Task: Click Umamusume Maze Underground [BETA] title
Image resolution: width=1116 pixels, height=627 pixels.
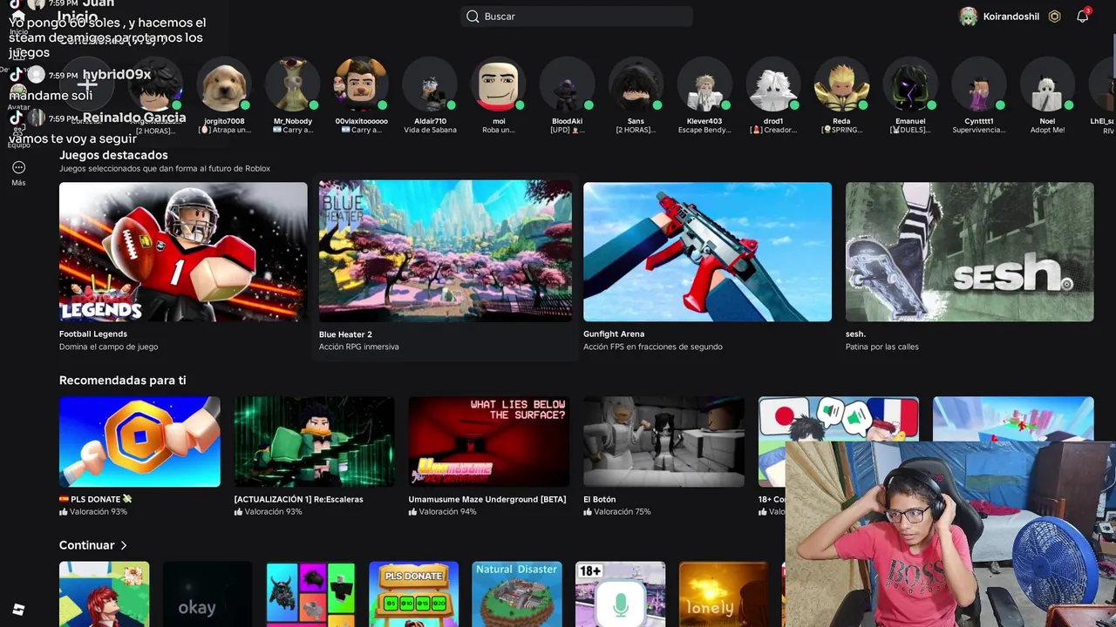Action: point(487,499)
